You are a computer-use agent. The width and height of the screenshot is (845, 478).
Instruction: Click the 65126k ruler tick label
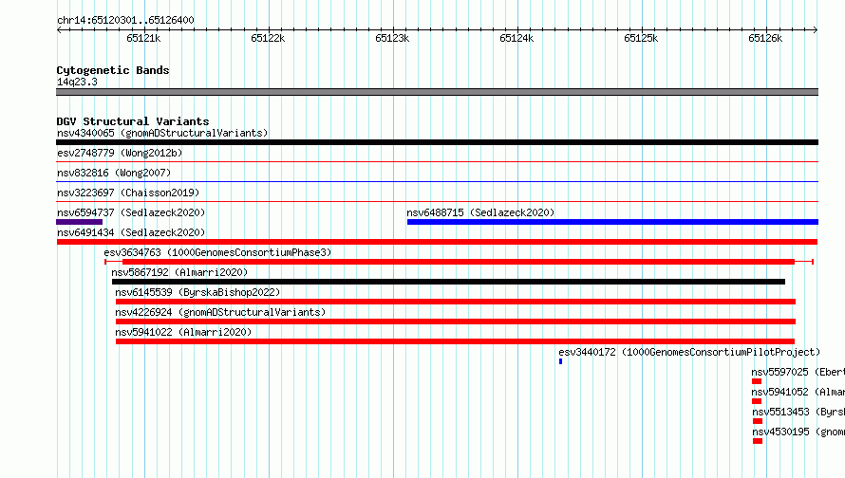coord(765,38)
